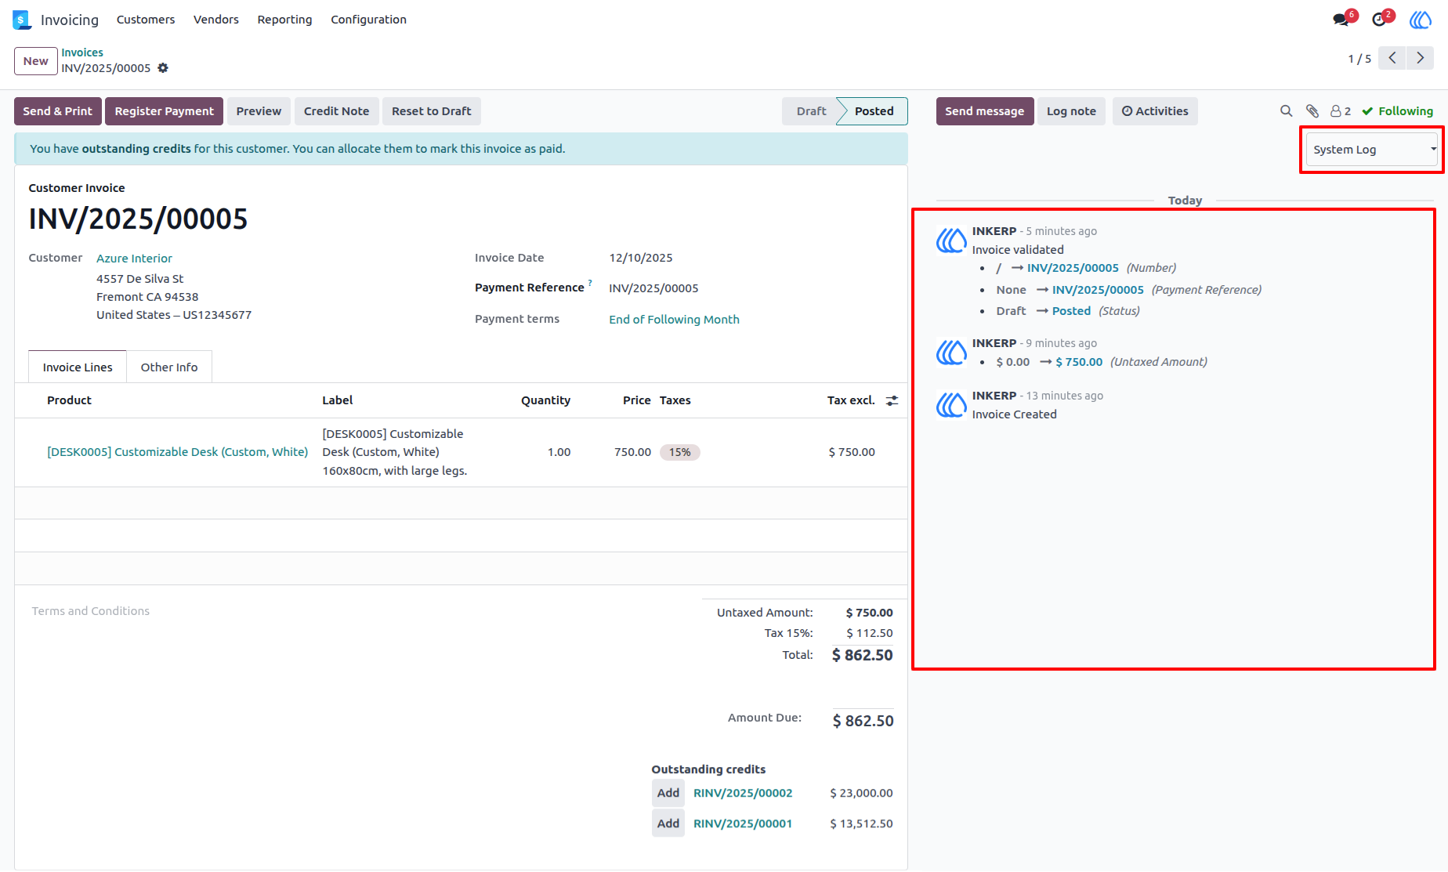1448x872 pixels.
Task: Click the Send message button
Action: [985, 111]
